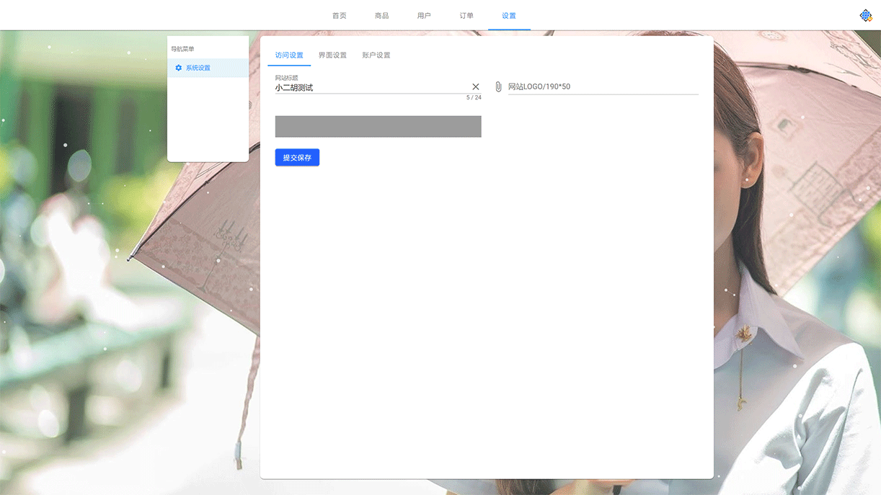Click the 提交保存 button

coord(297,157)
